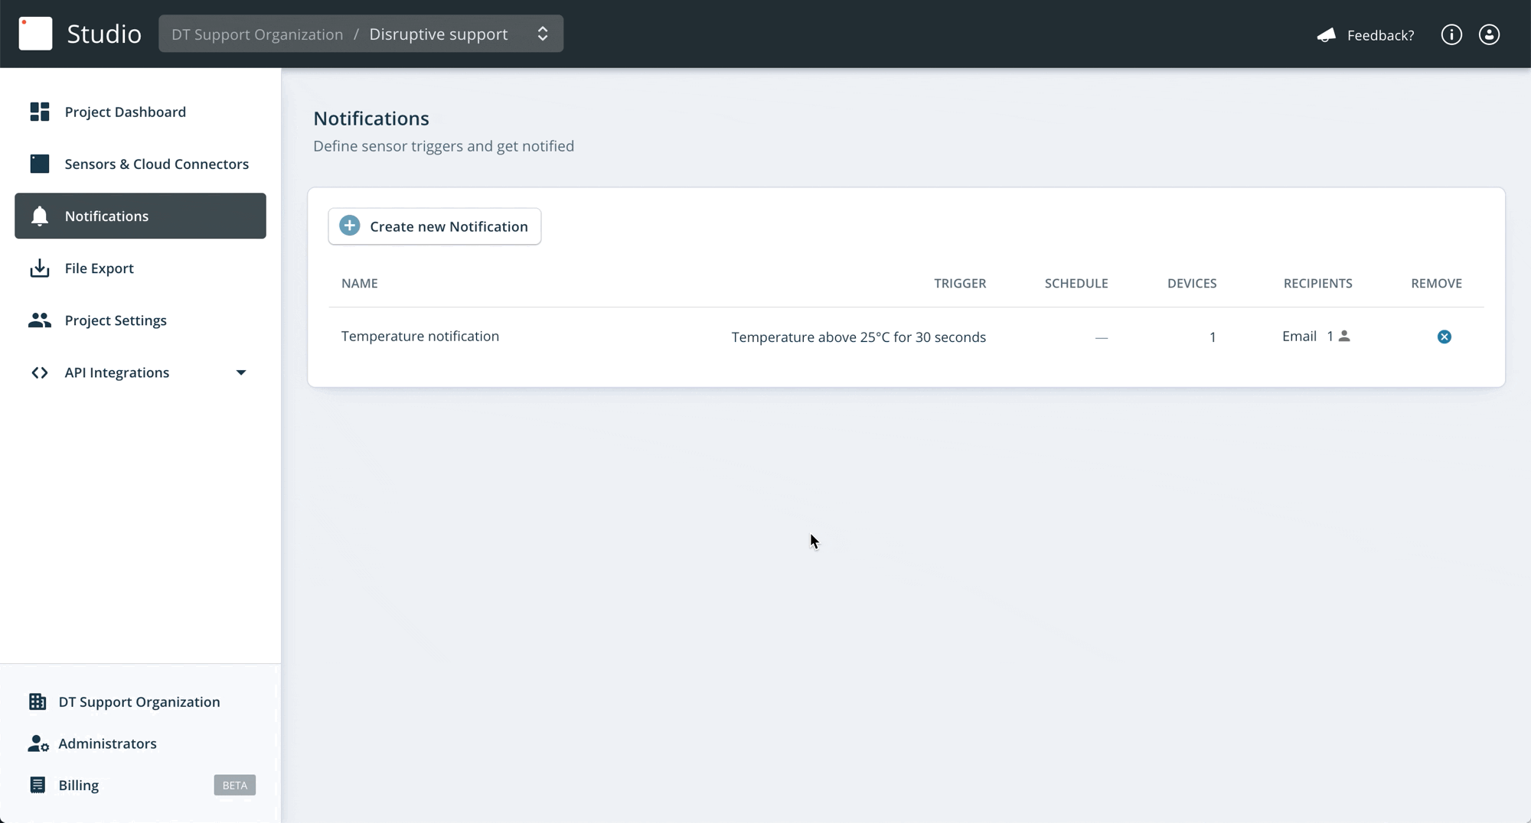Select Notifications in the sidebar
Image resolution: width=1531 pixels, height=823 pixels.
click(140, 216)
